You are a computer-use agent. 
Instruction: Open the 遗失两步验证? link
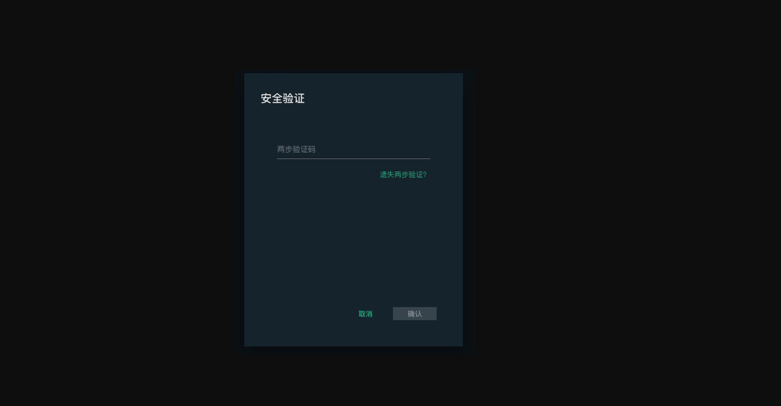pyautogui.click(x=403, y=174)
